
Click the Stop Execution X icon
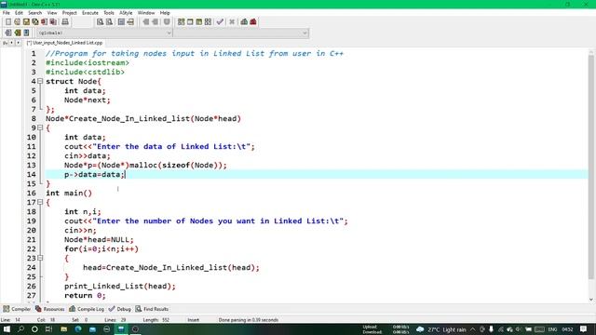coord(232,22)
